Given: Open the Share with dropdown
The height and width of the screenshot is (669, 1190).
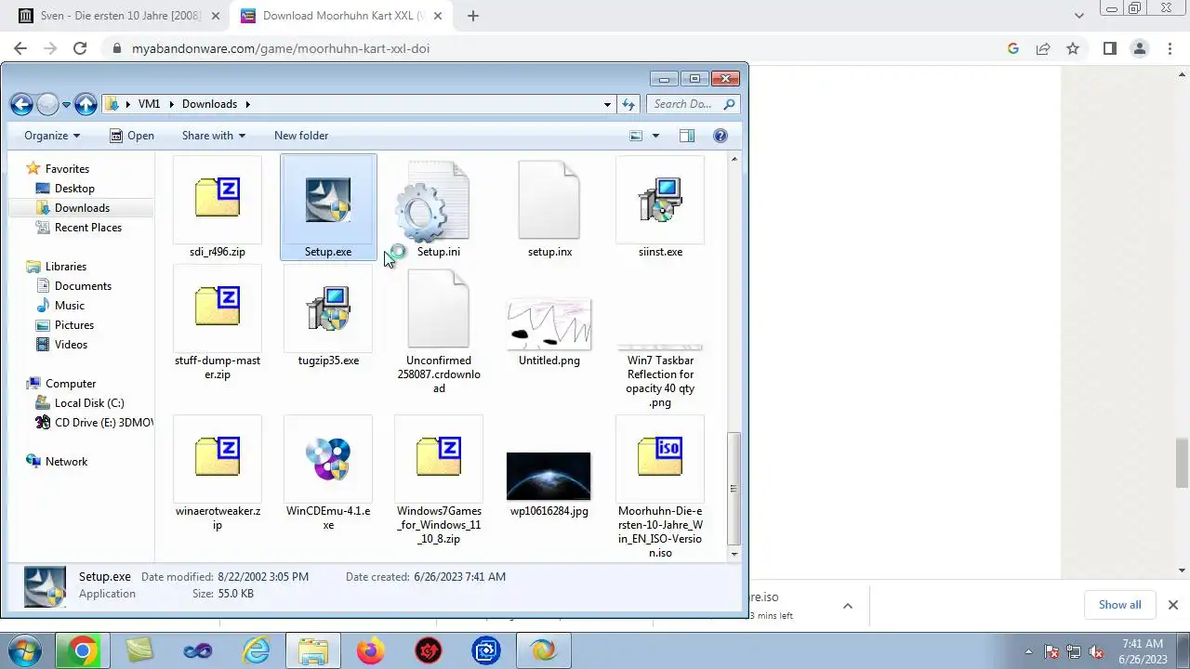Looking at the screenshot, I should point(214,136).
